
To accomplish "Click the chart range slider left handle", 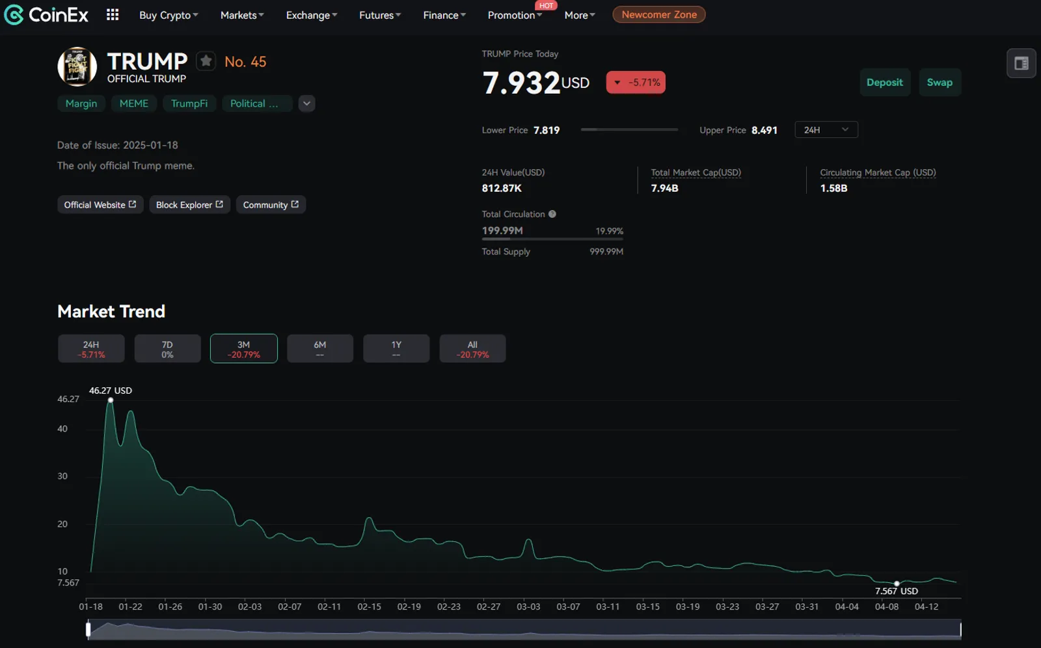I will 88,629.
